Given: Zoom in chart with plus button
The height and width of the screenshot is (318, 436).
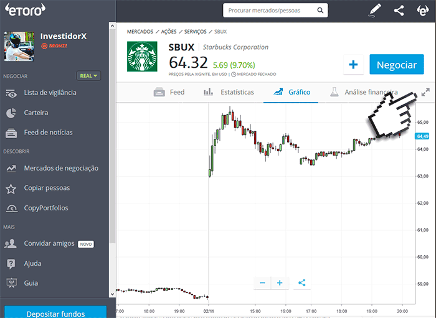Looking at the screenshot, I should coord(280,283).
